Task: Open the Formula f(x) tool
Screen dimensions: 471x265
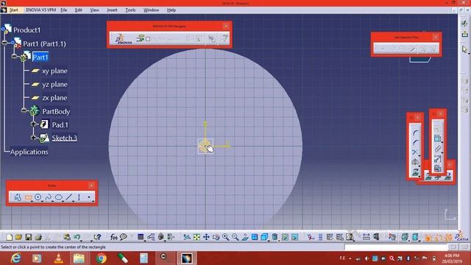Action: tap(113, 237)
